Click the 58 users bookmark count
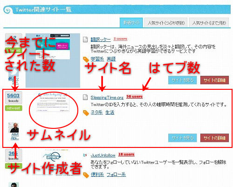Screen dimensions: 233x187 click(134, 96)
